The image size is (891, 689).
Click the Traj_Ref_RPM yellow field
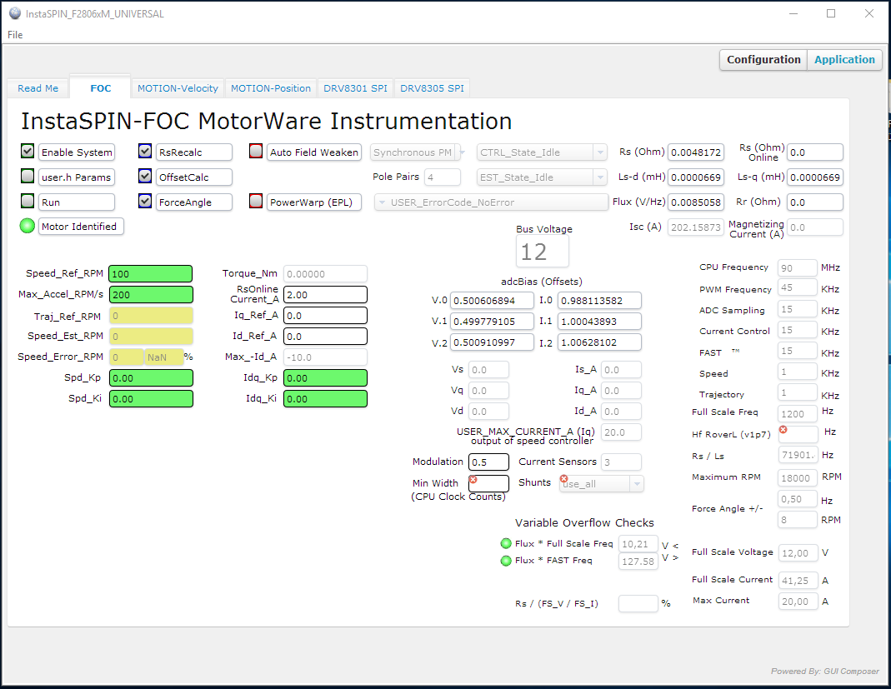(151, 316)
